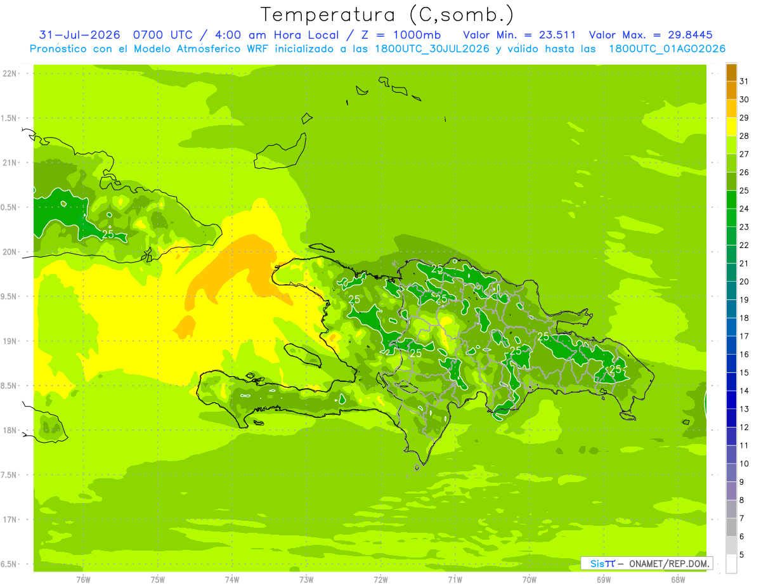Click the "20N" latitude axis label
The width and height of the screenshot is (761, 588).
pyautogui.click(x=10, y=252)
